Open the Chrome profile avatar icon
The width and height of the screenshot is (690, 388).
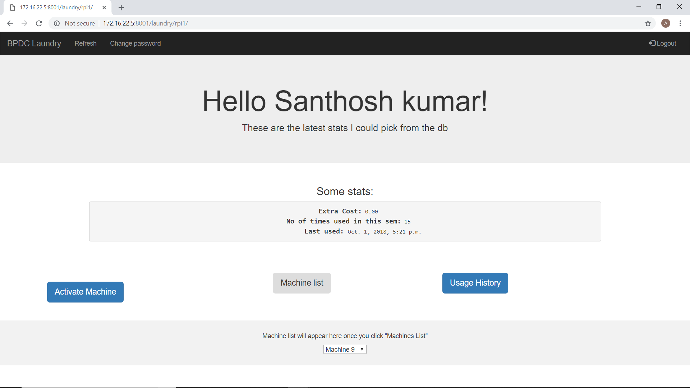click(x=666, y=23)
